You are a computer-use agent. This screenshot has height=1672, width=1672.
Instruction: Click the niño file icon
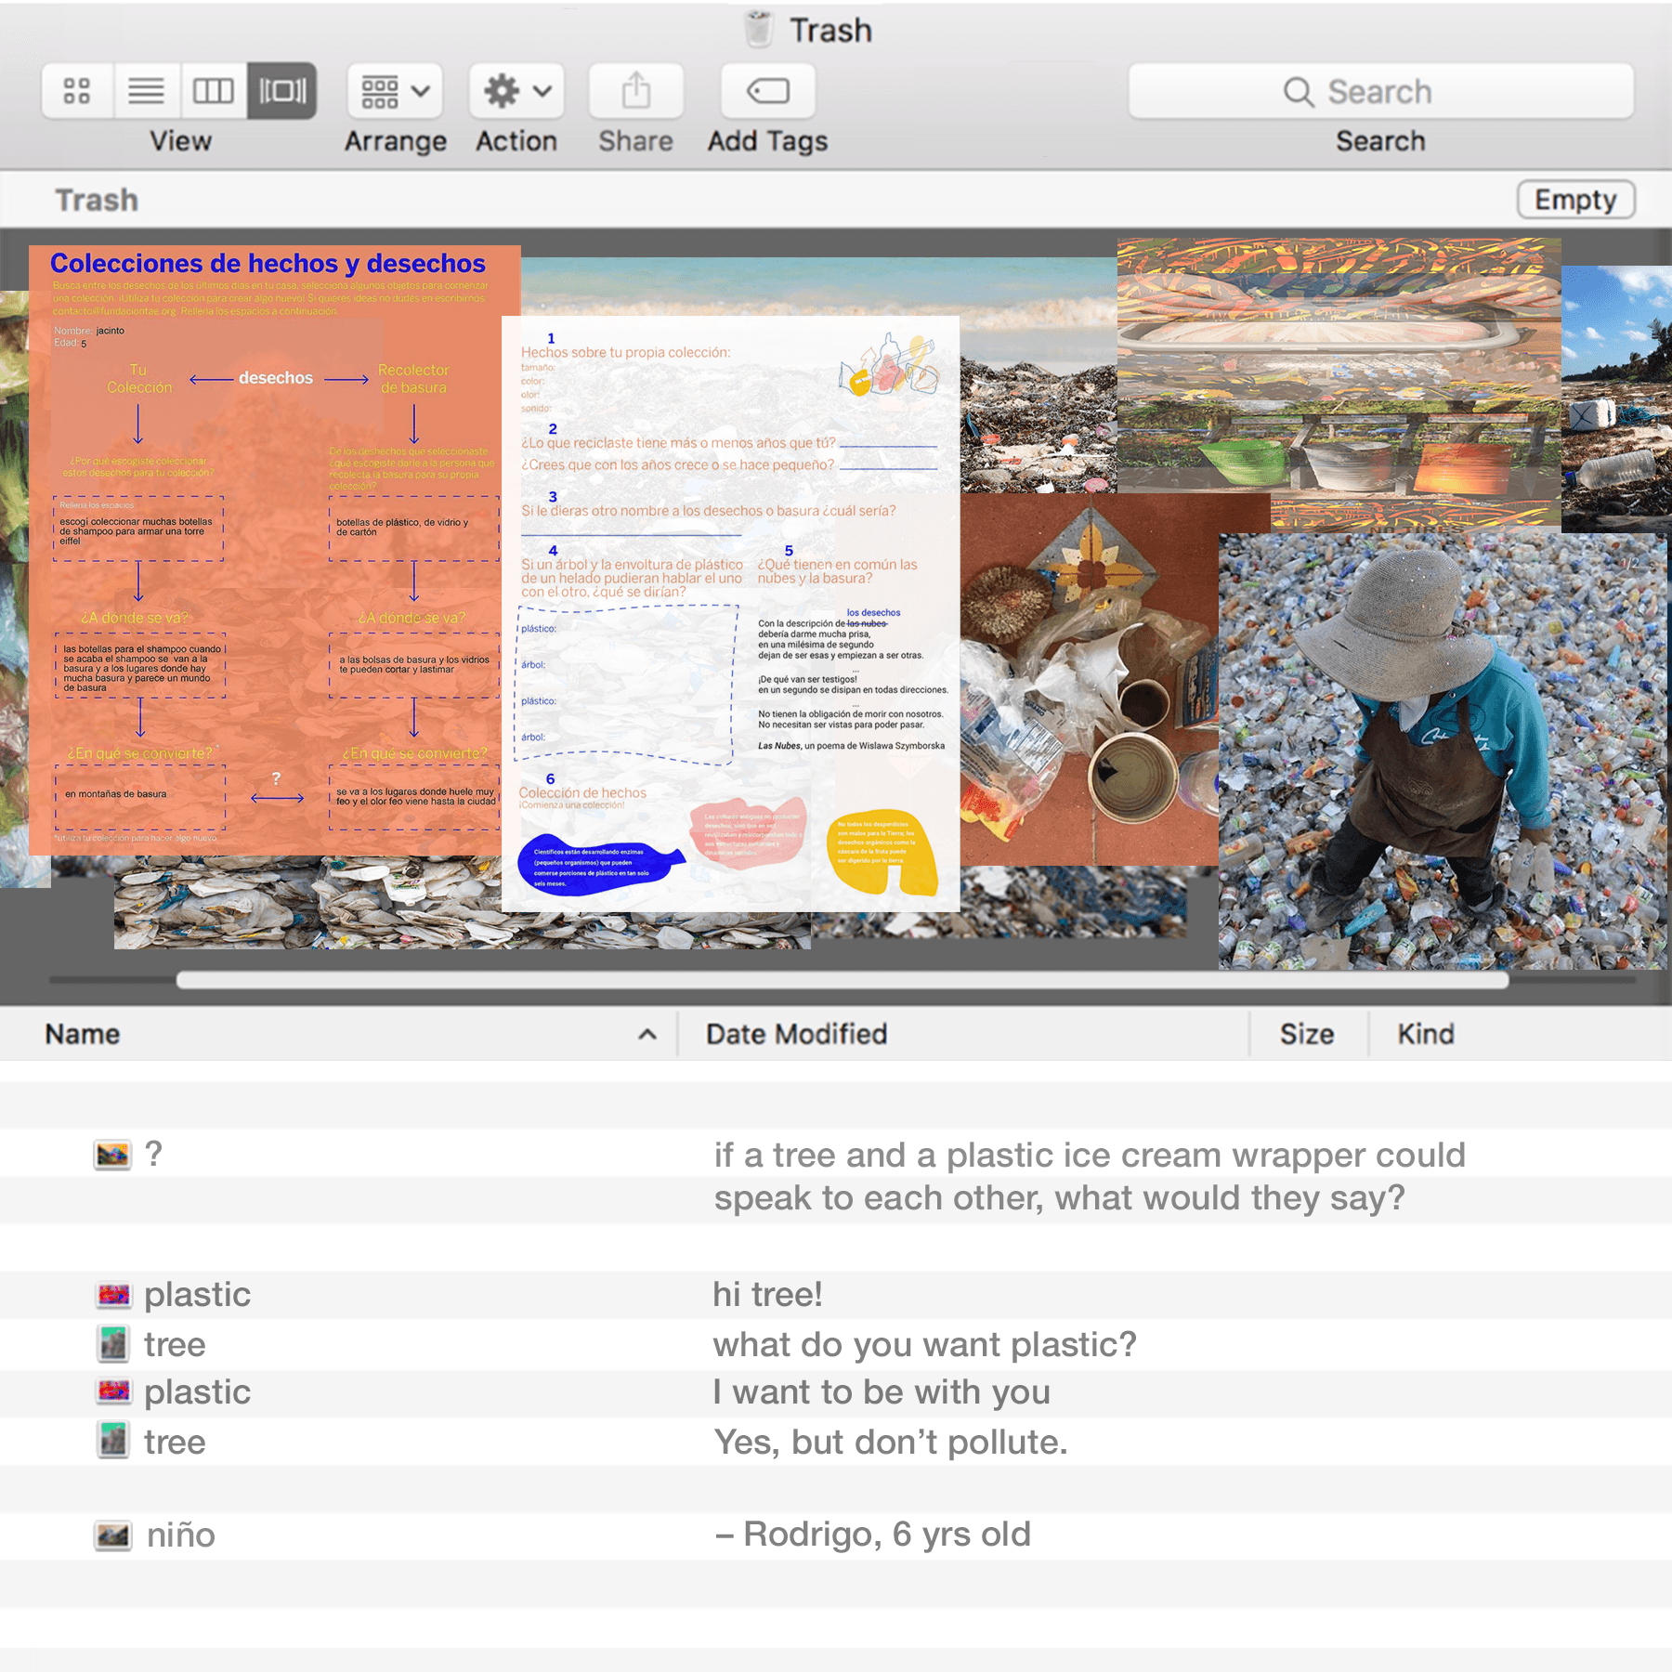pyautogui.click(x=112, y=1535)
